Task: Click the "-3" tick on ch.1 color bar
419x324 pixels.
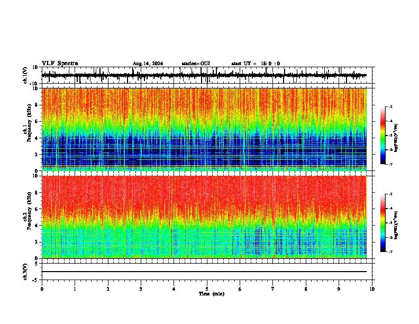Action: click(x=390, y=107)
